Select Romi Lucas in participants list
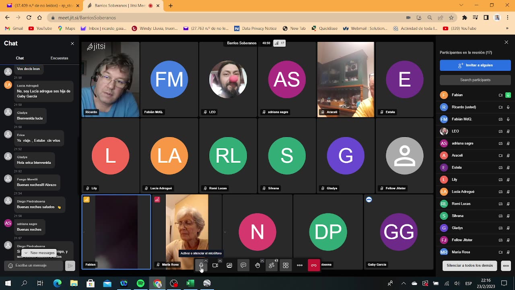The width and height of the screenshot is (515, 290). pyautogui.click(x=475, y=204)
